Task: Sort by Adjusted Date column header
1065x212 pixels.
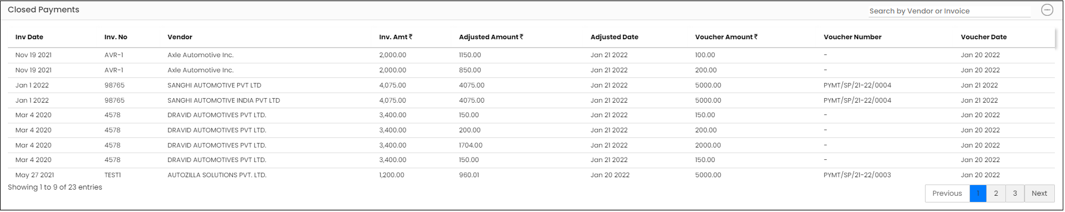Action: coord(615,37)
